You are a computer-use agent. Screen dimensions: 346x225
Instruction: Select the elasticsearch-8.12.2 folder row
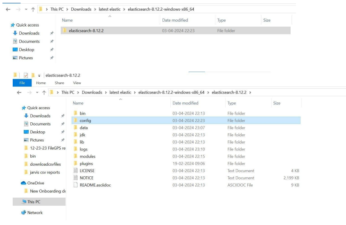coord(176,31)
